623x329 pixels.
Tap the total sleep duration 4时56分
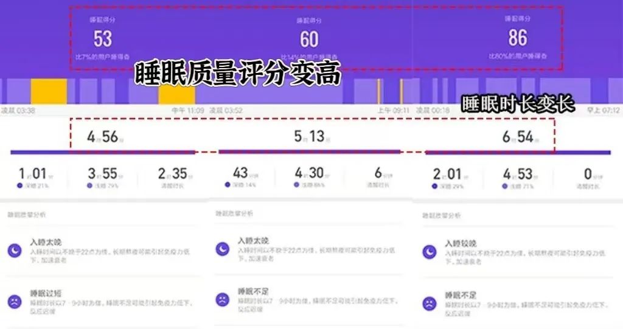(102, 137)
